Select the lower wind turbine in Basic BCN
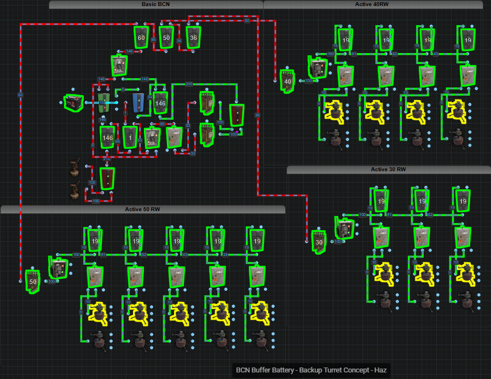491x379 pixels. coord(74,190)
